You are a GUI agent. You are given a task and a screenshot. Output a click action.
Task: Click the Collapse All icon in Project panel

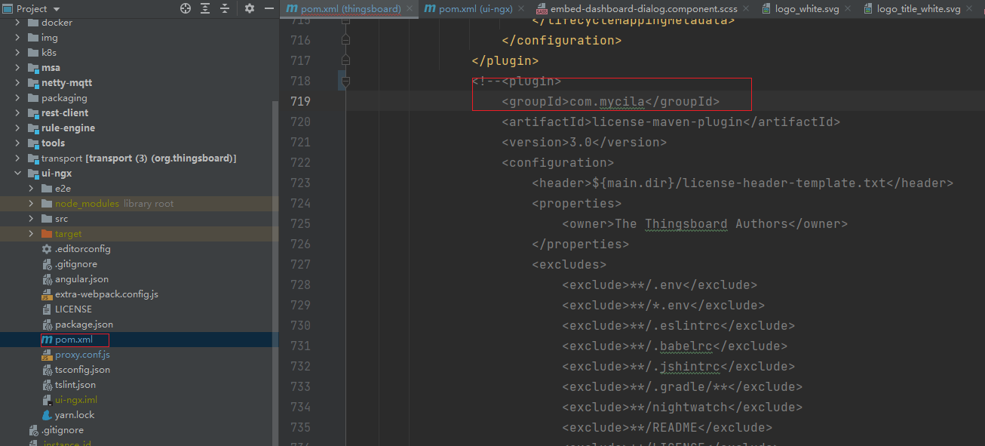click(225, 8)
